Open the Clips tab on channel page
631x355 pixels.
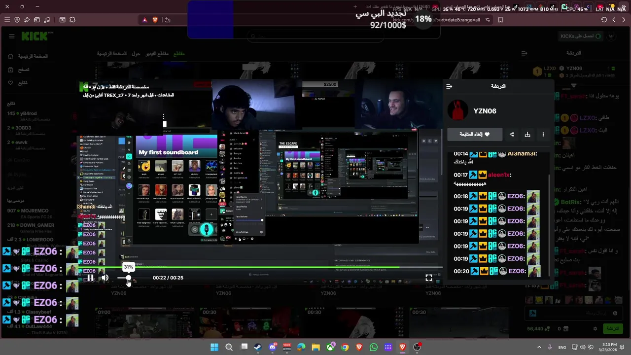pyautogui.click(x=179, y=53)
